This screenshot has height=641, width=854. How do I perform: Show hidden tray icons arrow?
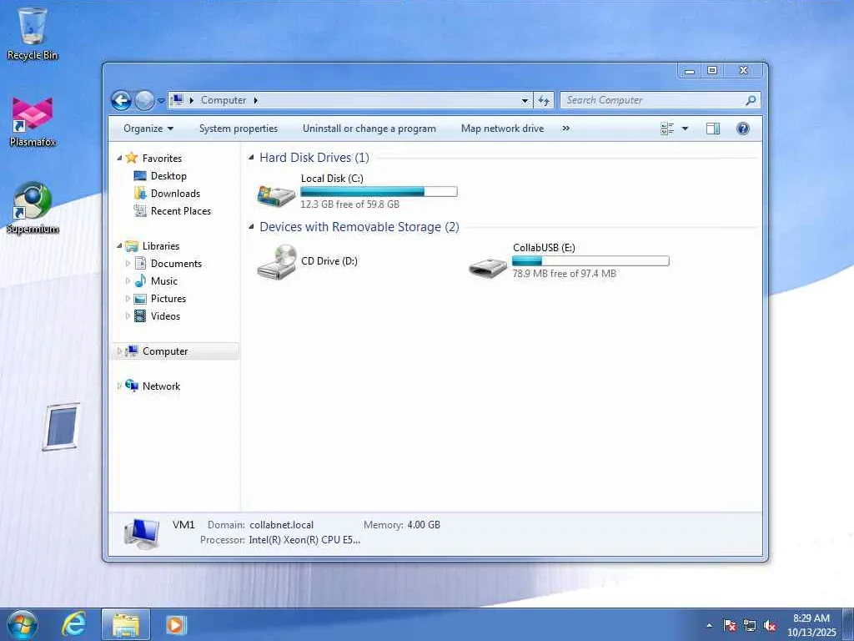coord(709,625)
